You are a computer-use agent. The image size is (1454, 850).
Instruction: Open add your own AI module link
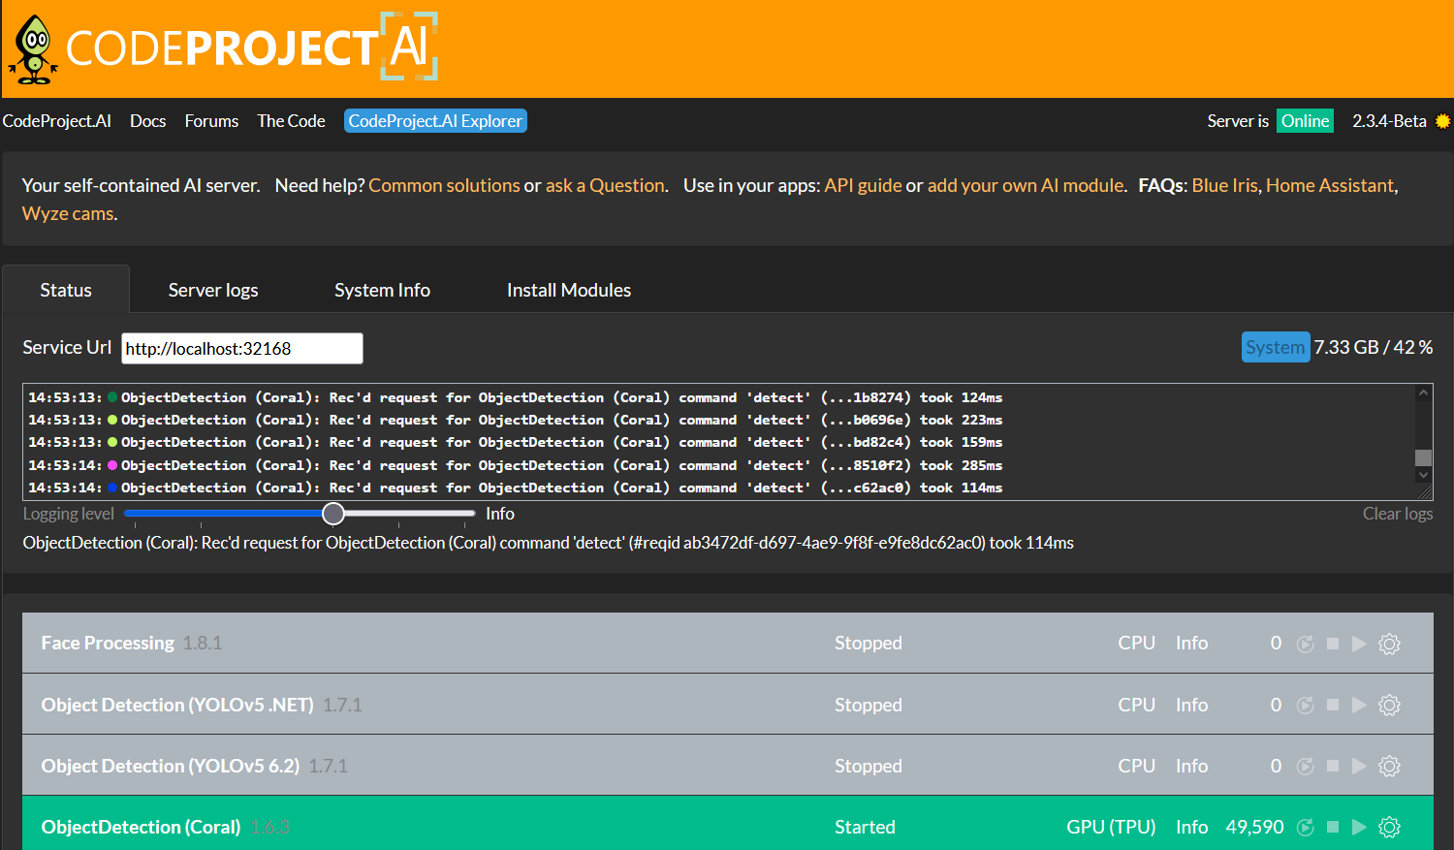1026,185
